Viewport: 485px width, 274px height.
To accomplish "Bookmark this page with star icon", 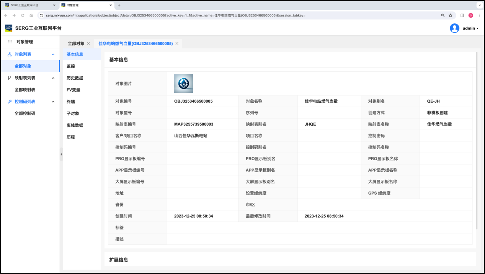I will [451, 15].
